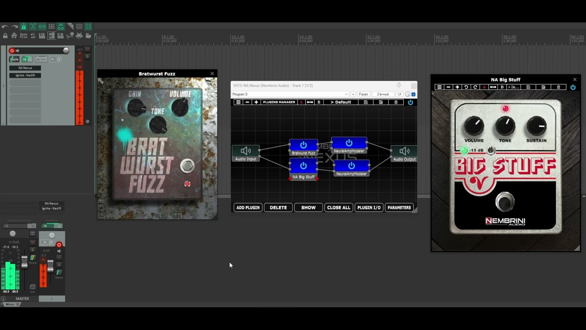Select NA Nexus in track FX list

pyautogui.click(x=25, y=68)
